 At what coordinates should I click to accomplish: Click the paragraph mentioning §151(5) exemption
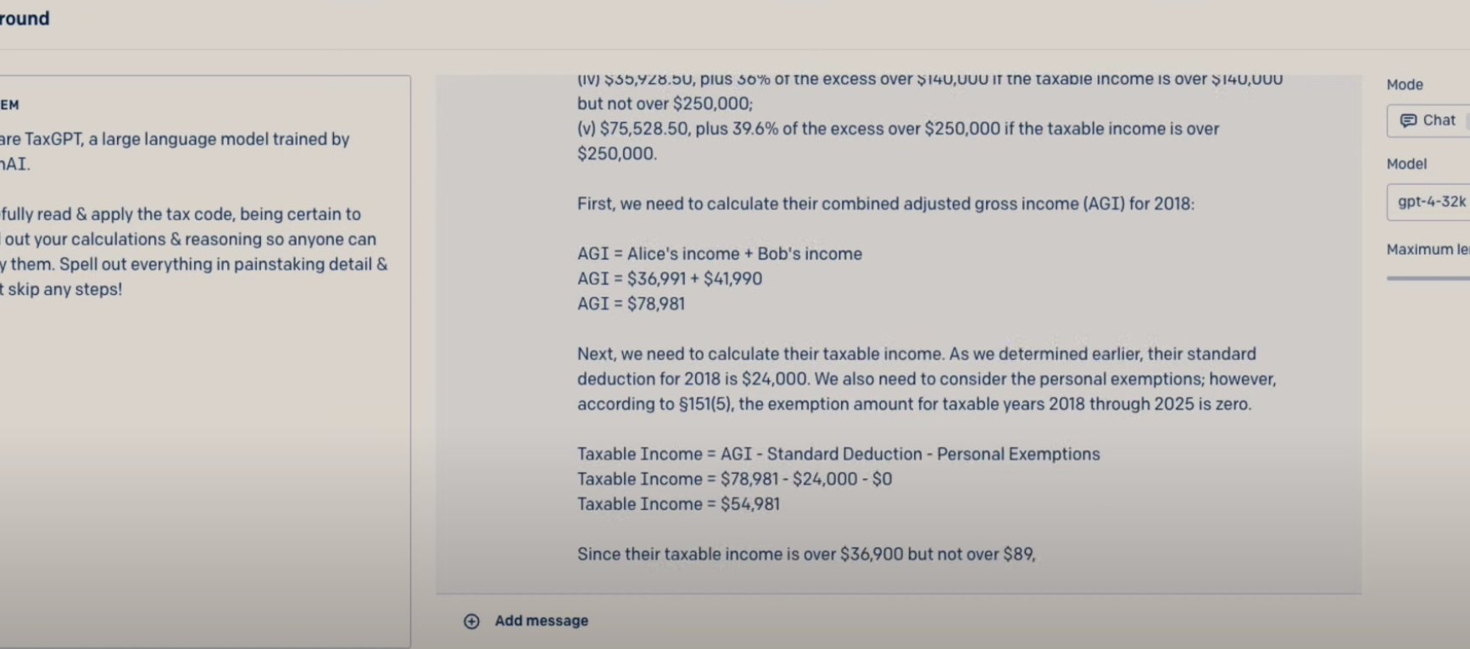pyautogui.click(x=927, y=379)
